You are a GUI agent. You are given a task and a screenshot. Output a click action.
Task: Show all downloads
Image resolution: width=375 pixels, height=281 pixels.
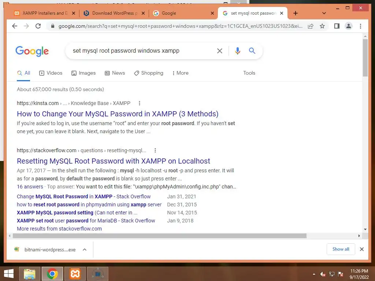(x=341, y=249)
